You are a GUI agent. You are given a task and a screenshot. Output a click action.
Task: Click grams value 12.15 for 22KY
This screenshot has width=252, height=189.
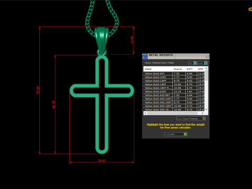click(177, 91)
